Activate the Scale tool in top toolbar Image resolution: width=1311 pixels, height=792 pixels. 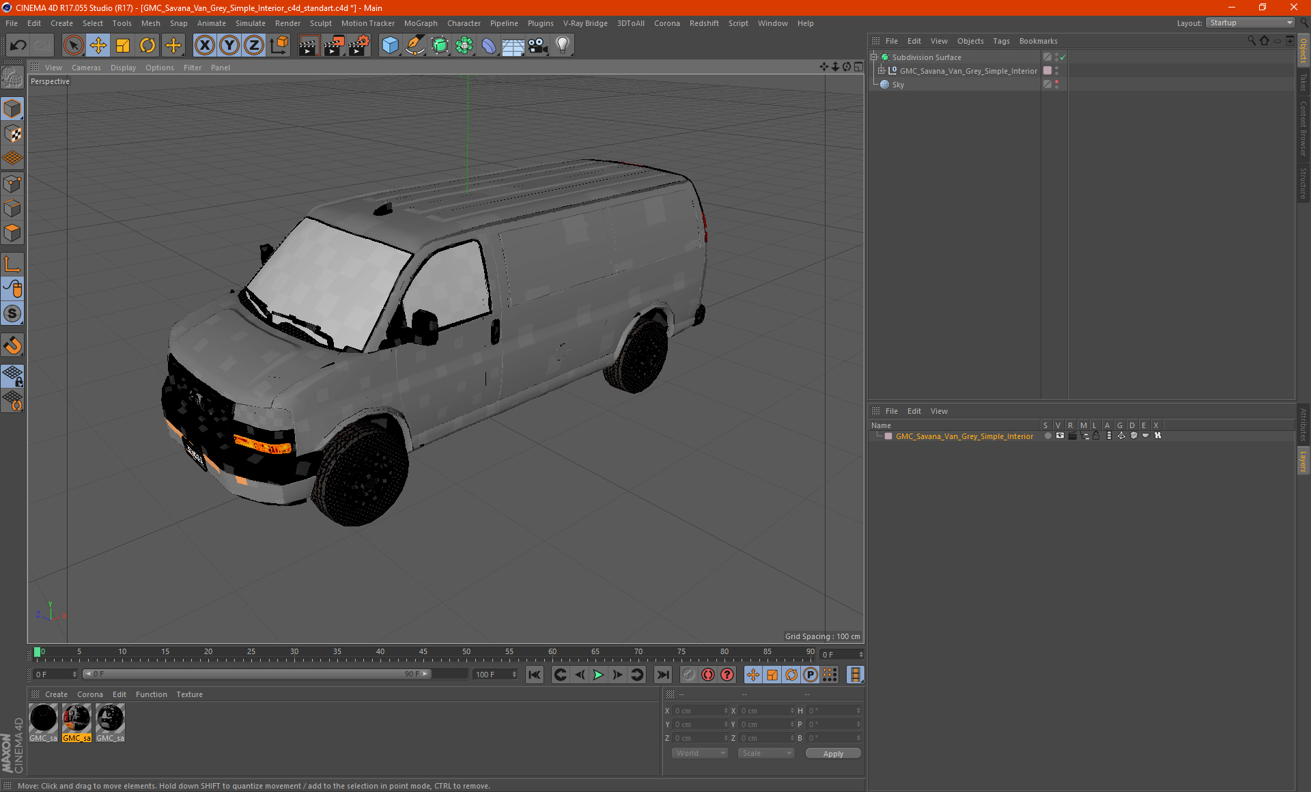pyautogui.click(x=123, y=45)
